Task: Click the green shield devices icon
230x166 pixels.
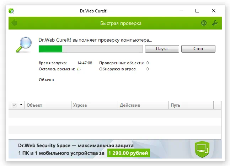Action: click(202, 149)
